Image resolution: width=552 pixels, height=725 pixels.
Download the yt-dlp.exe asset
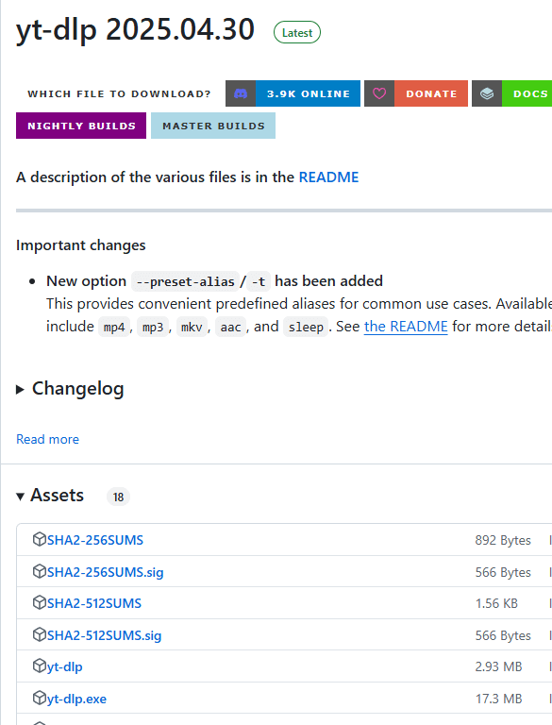[76, 699]
